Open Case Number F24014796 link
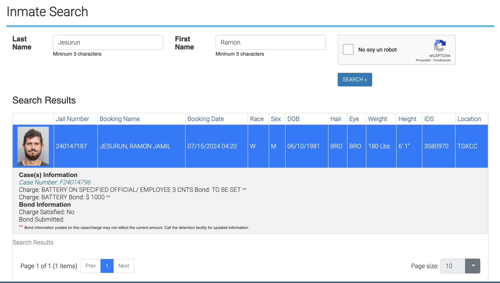 coord(55,182)
